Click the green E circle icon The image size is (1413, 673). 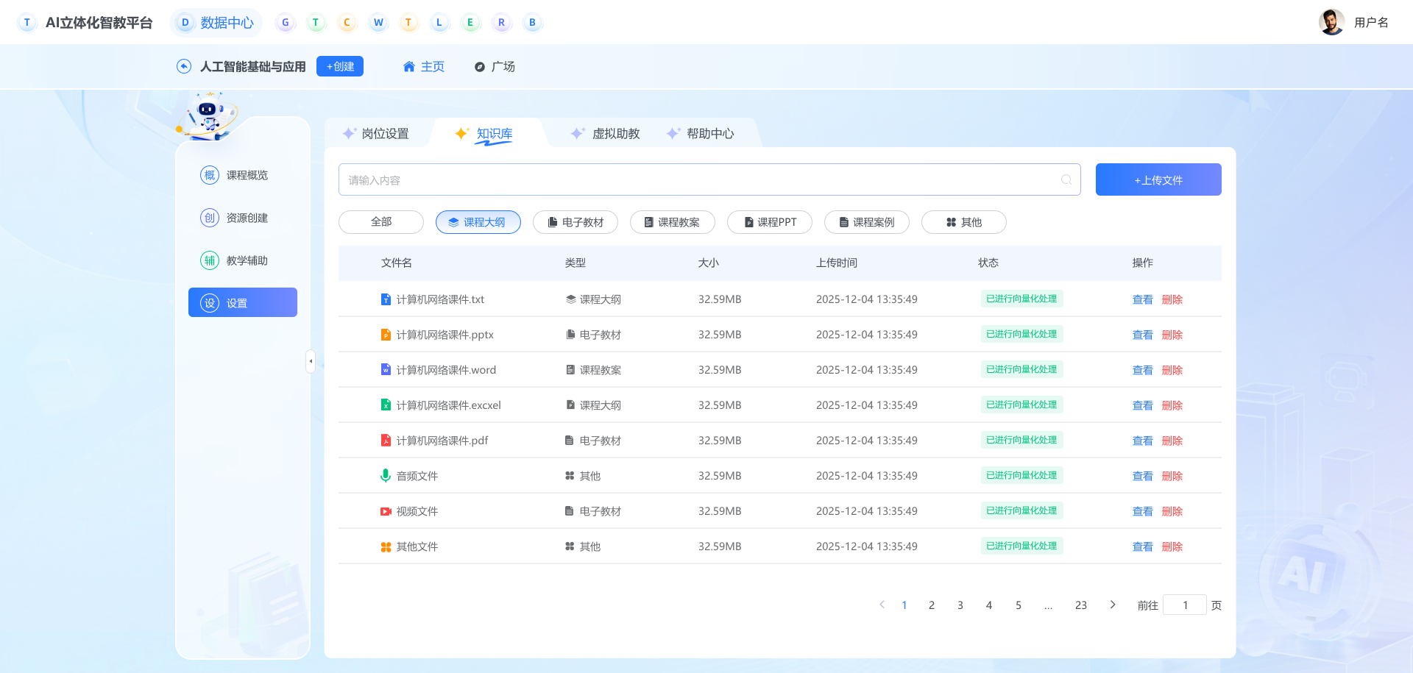point(470,23)
